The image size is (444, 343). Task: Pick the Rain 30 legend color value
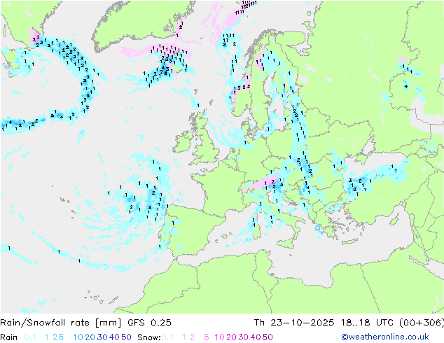102,337
